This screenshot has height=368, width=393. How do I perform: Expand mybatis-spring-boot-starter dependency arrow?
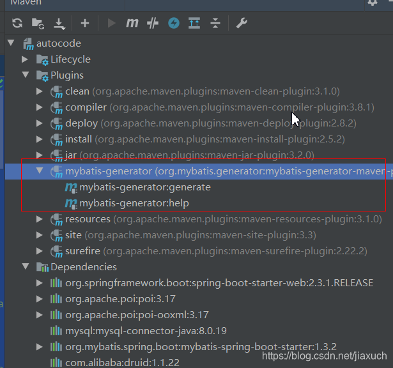pyautogui.click(x=40, y=347)
